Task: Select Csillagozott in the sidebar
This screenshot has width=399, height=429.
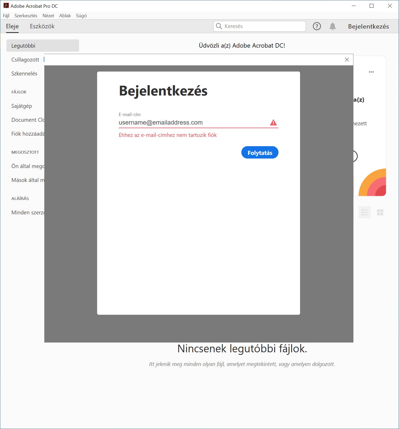Action: pos(25,60)
